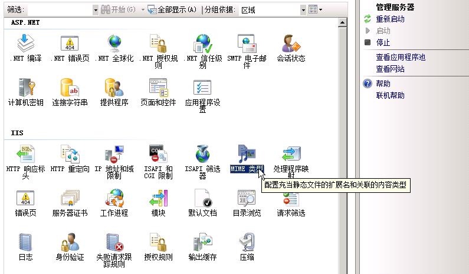Open the .NET 编译 feature

coord(26,48)
